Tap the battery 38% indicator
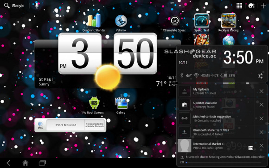 (x=228, y=75)
